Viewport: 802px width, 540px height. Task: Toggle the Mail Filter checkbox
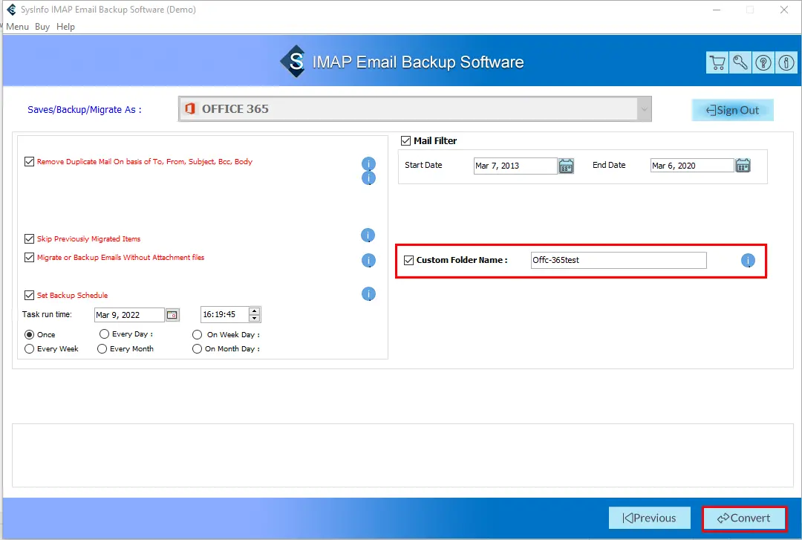click(406, 140)
